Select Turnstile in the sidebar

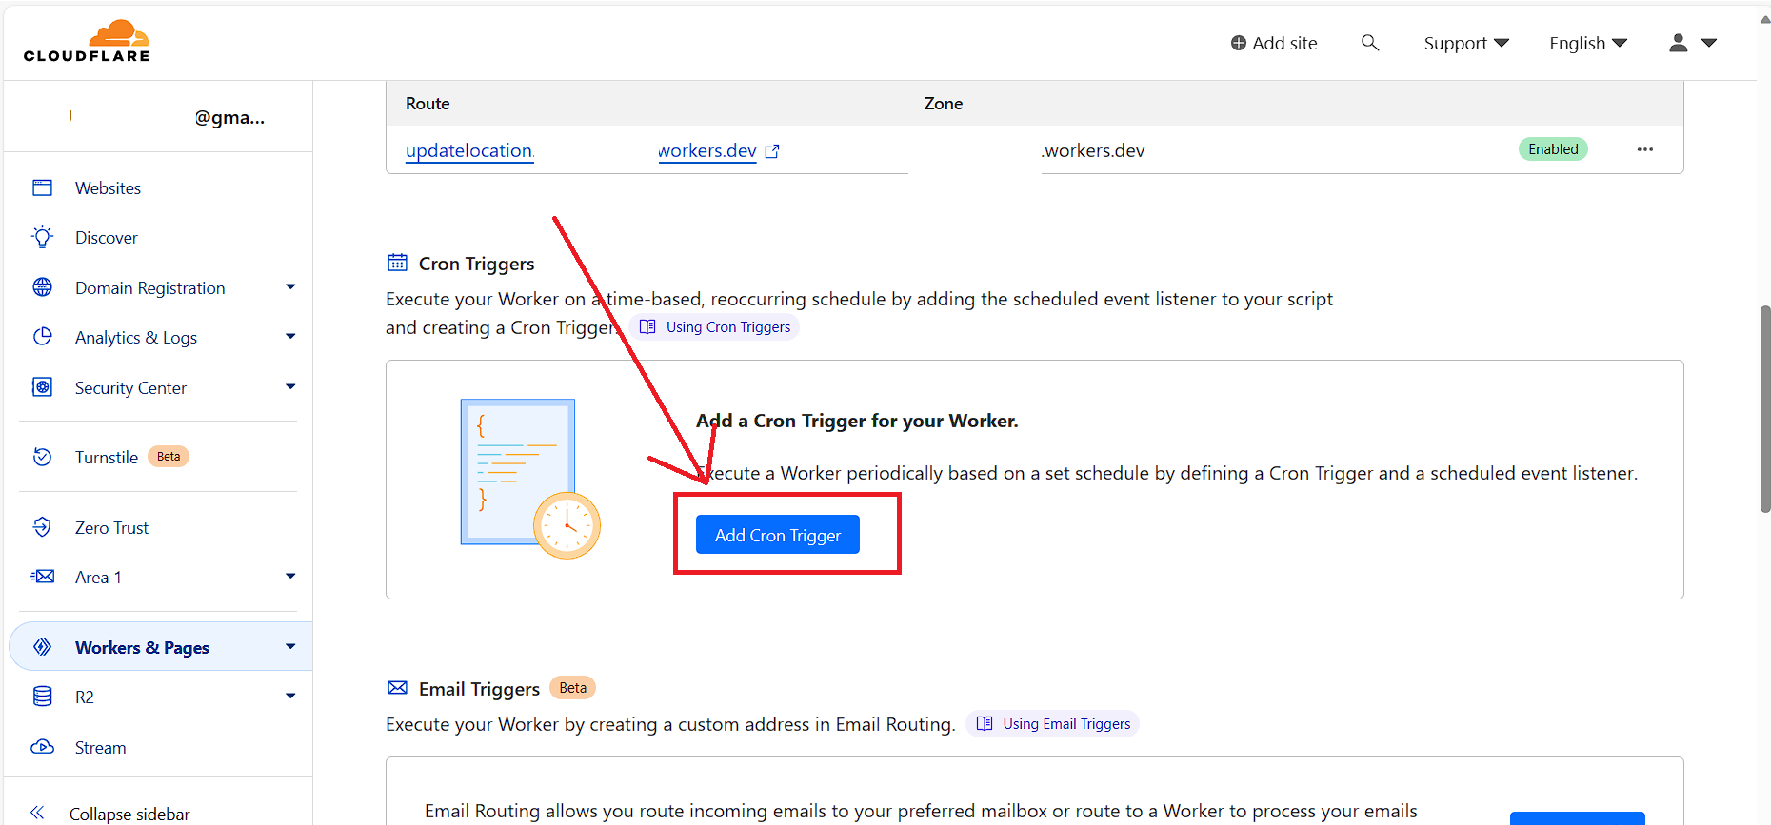point(107,458)
